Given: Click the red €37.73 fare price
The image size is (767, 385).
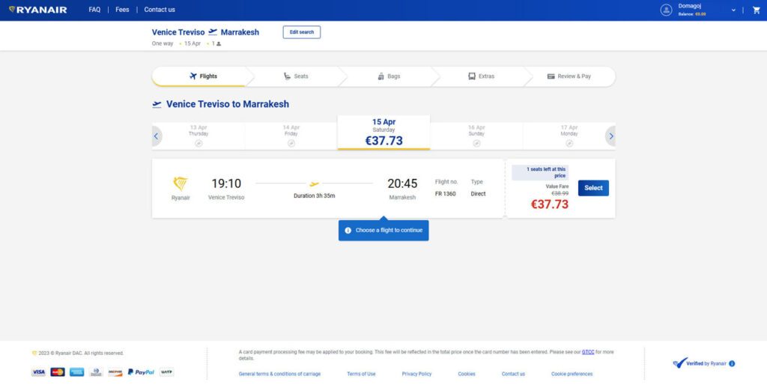Looking at the screenshot, I should 550,204.
